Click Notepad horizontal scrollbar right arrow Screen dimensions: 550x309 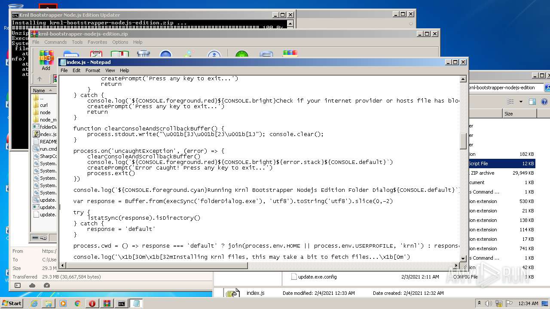point(456,266)
